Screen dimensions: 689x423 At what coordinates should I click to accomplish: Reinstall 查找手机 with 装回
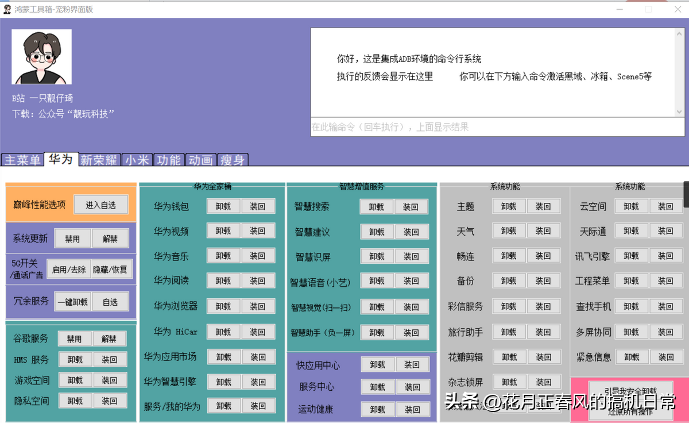coord(665,306)
